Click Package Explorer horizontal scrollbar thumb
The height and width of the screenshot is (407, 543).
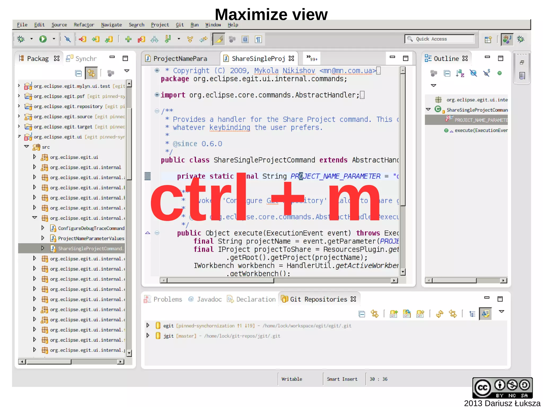click(x=49, y=362)
